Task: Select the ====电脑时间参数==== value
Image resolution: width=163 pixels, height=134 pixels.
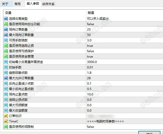Action: (x=106, y=121)
